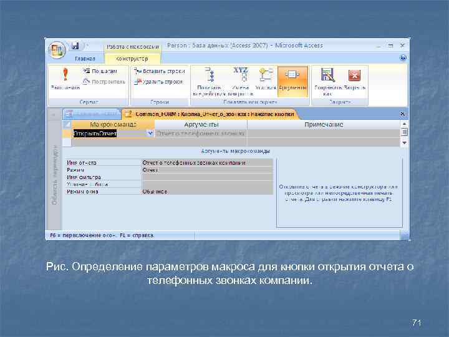Click Удалить строки to delete rows
Screen dimensions: 449x337
tap(158, 82)
